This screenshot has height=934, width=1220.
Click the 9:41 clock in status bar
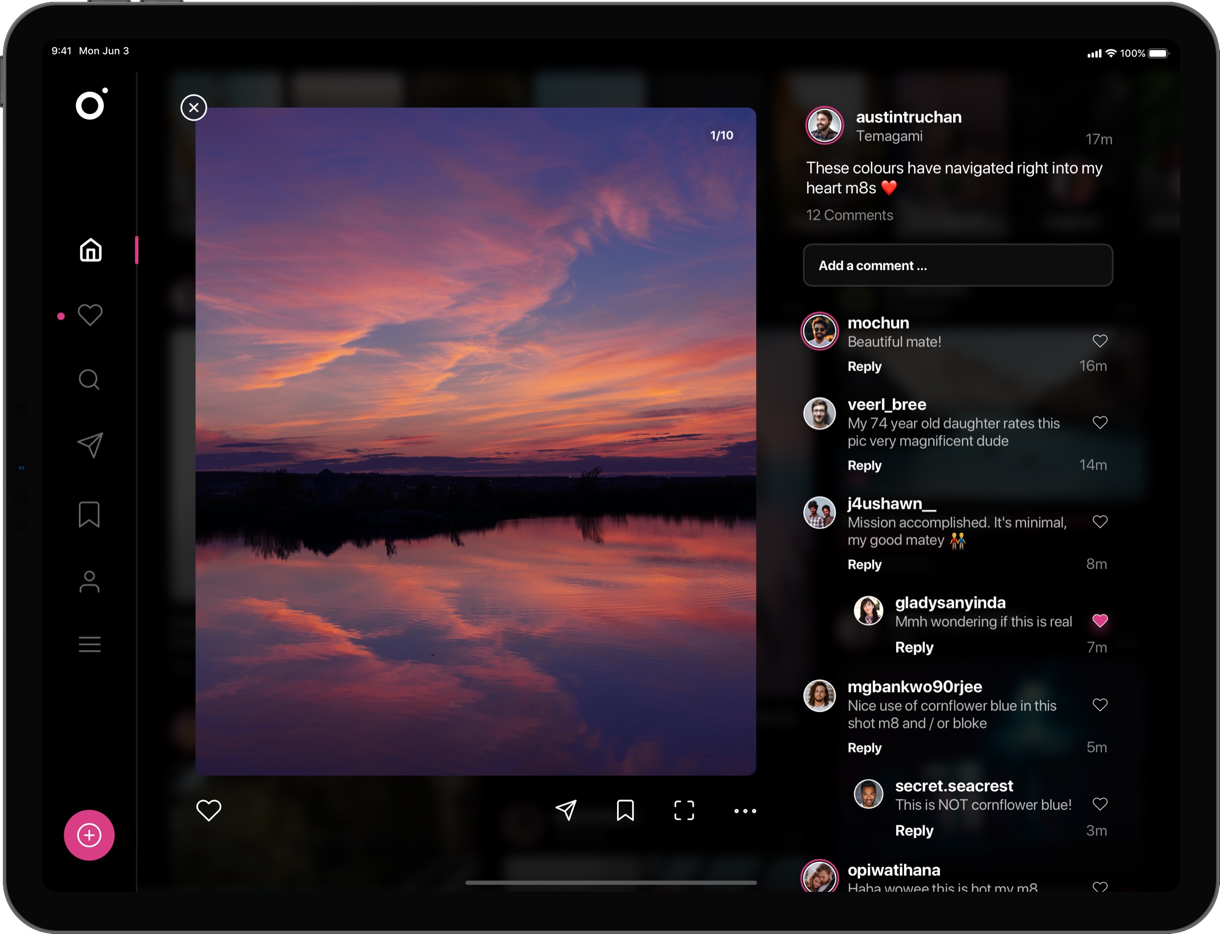point(62,51)
